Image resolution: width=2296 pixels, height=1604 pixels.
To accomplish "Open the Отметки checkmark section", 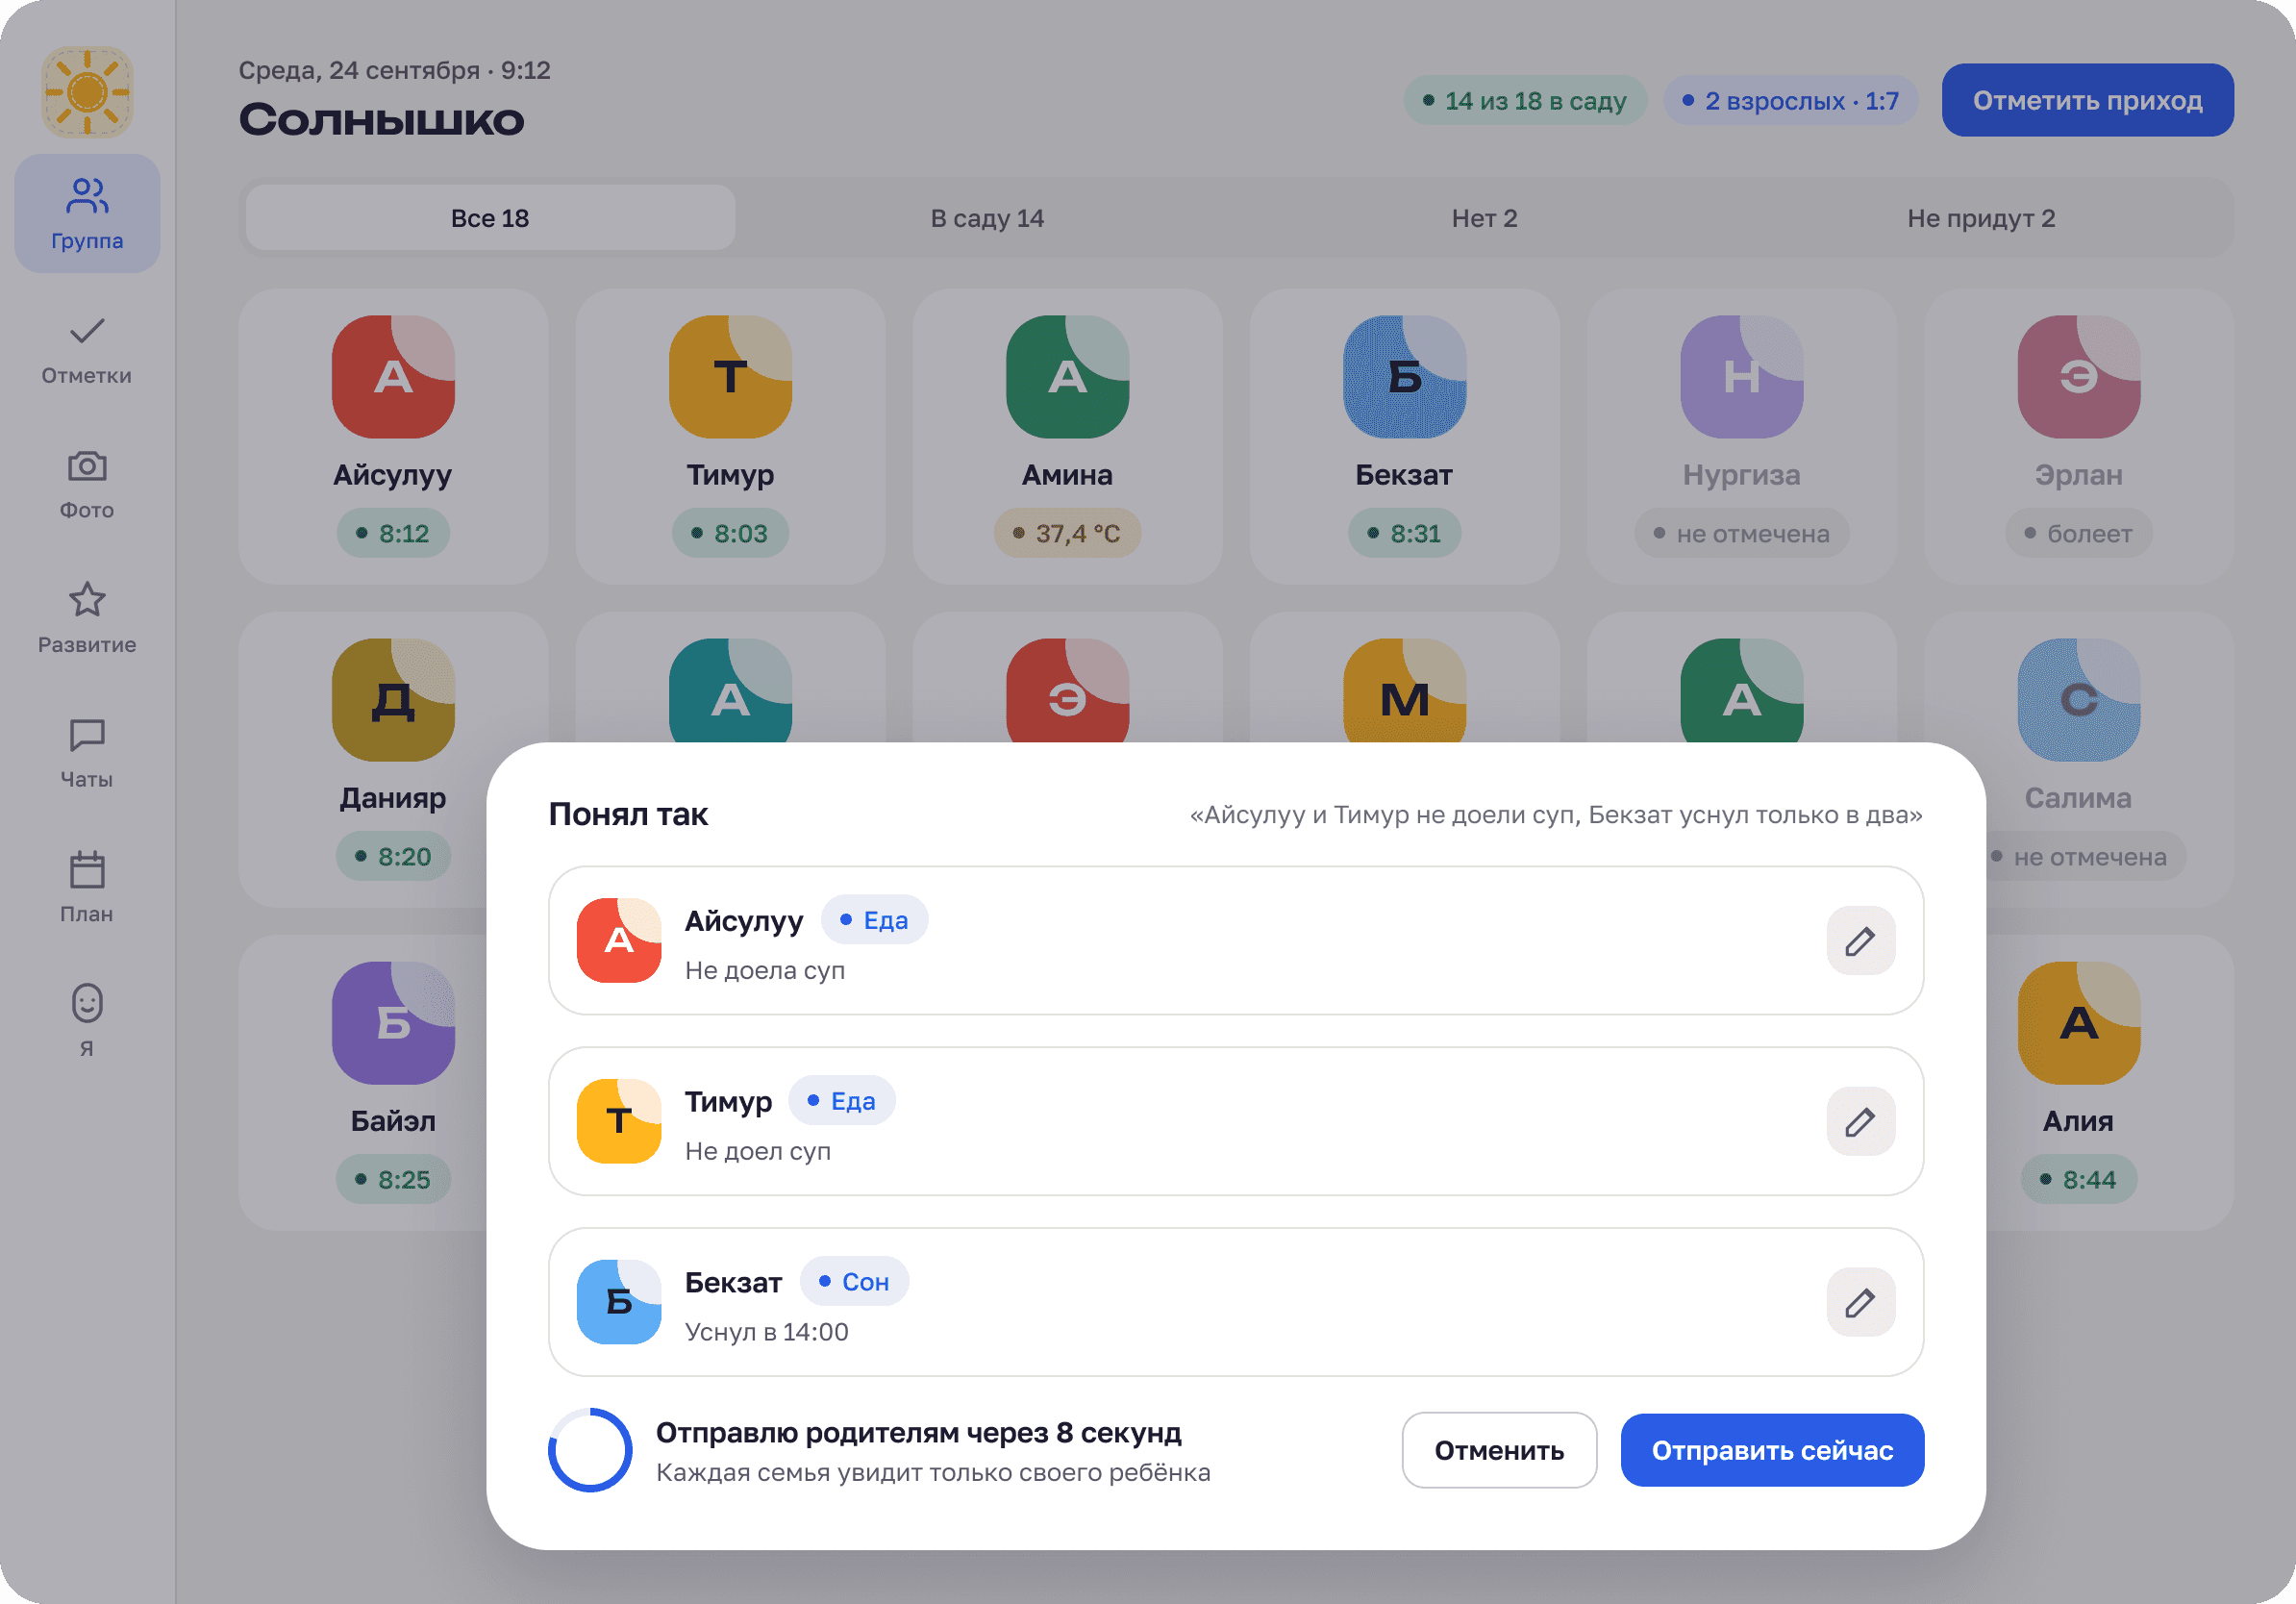I will click(x=87, y=349).
